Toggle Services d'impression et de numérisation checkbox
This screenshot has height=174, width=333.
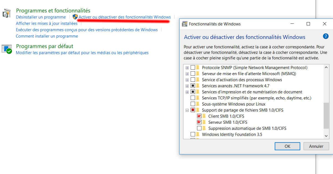193,92
